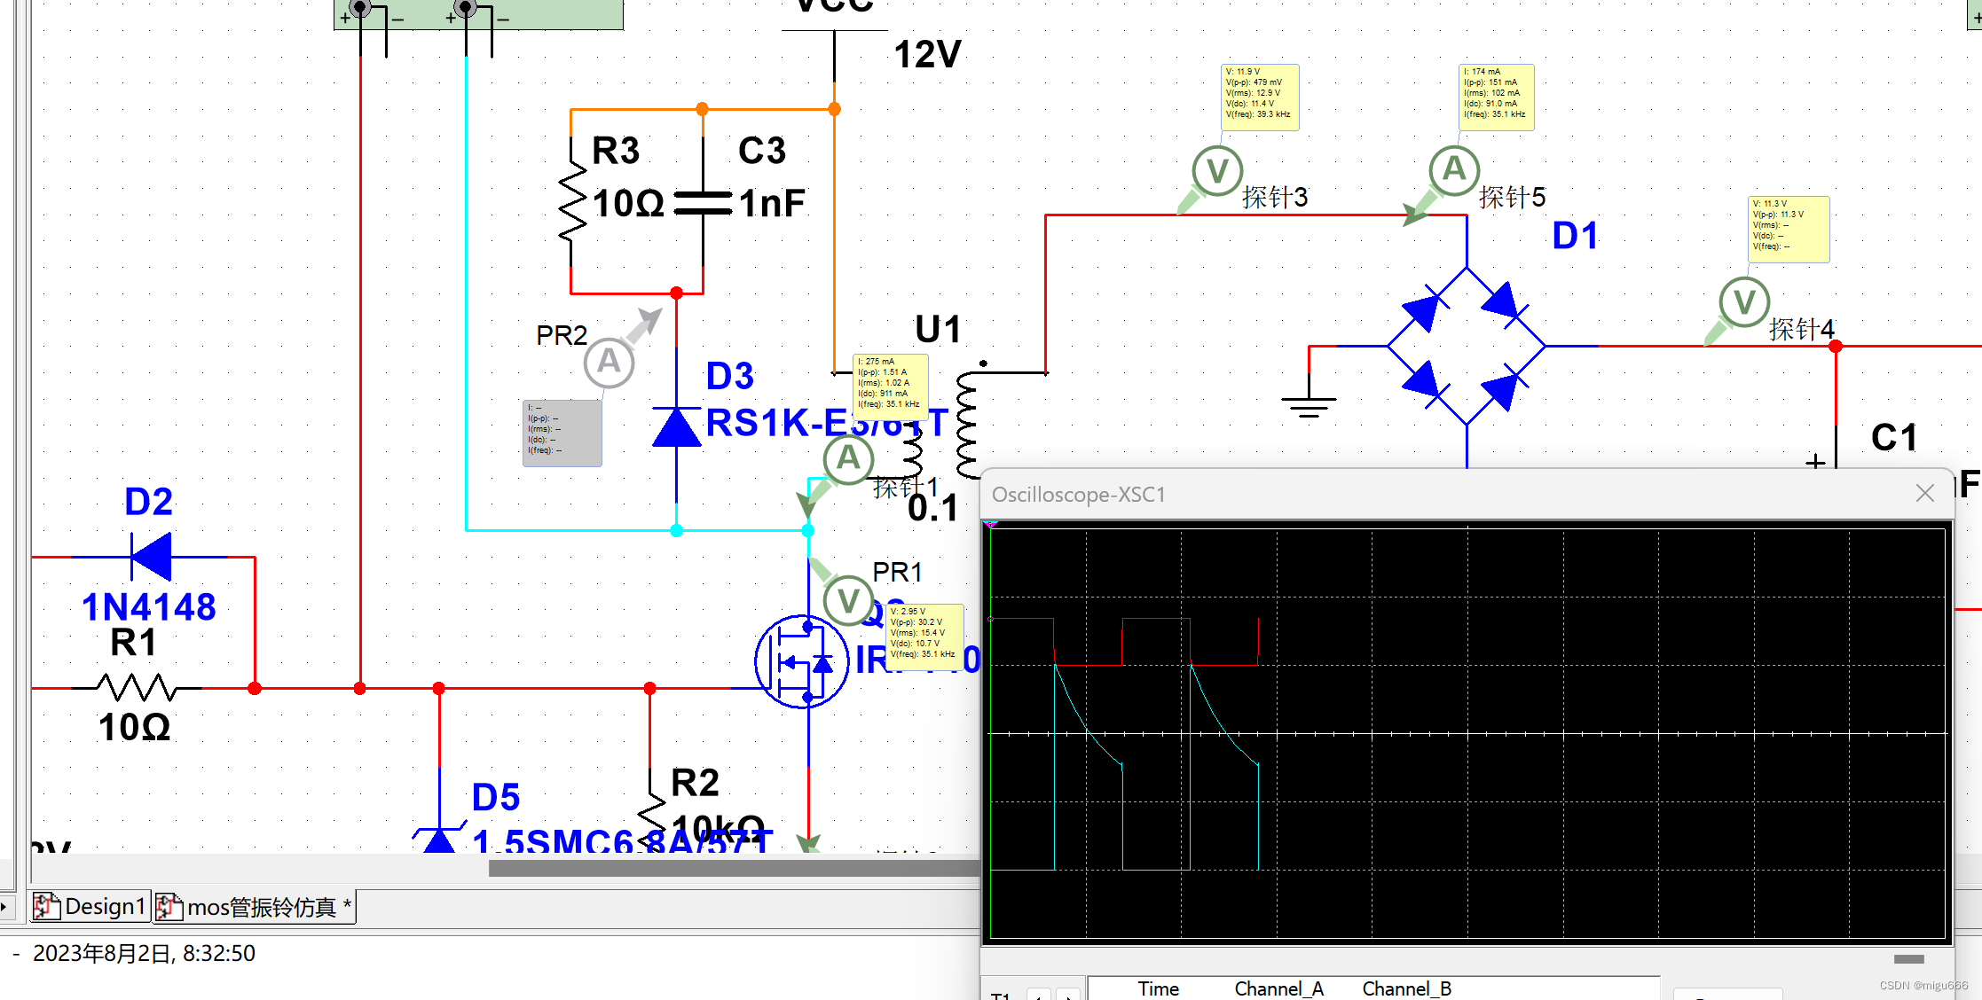Click the ground symbol near the bridge
This screenshot has width=1982, height=1000.
tap(1308, 404)
